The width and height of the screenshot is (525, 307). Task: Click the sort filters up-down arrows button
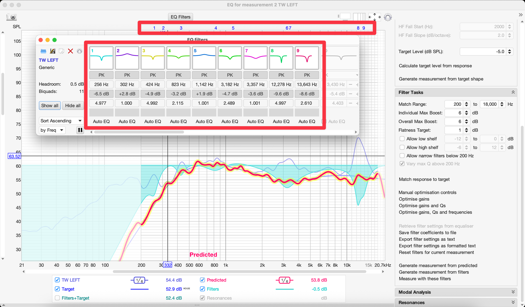80,130
